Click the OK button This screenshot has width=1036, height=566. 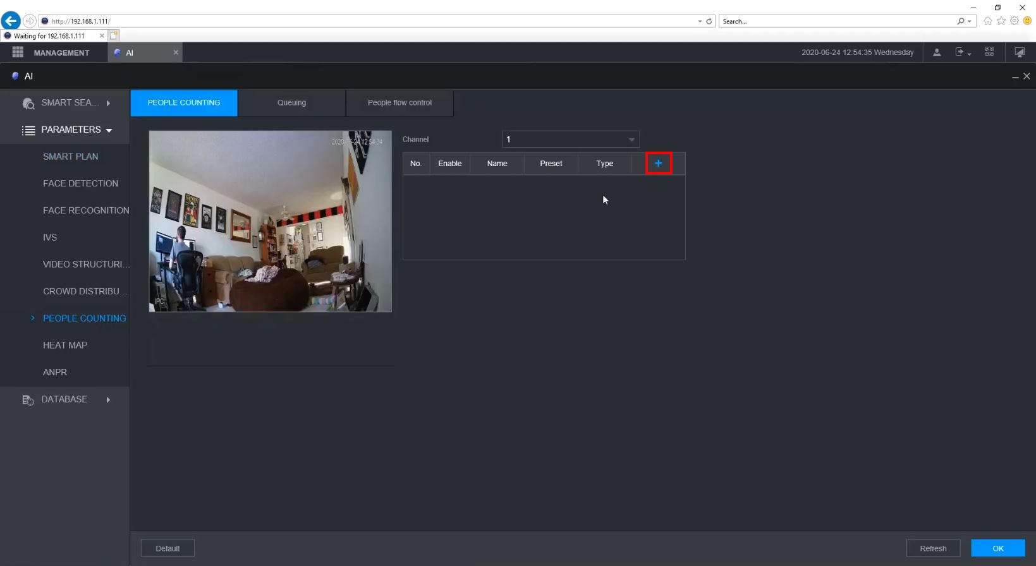pyautogui.click(x=998, y=548)
